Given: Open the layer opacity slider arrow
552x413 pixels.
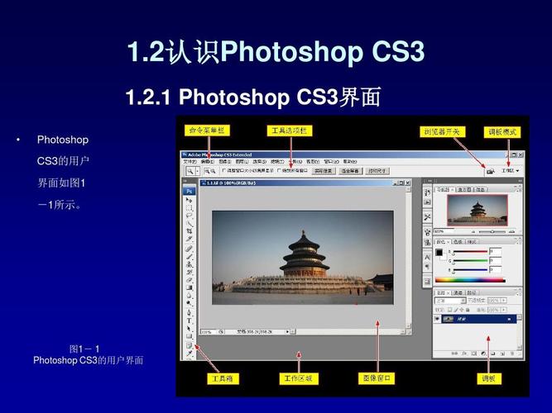Looking at the screenshot, I should coord(504,301).
